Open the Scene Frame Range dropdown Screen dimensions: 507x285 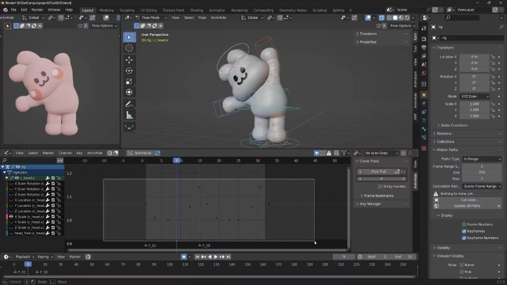coord(482,186)
